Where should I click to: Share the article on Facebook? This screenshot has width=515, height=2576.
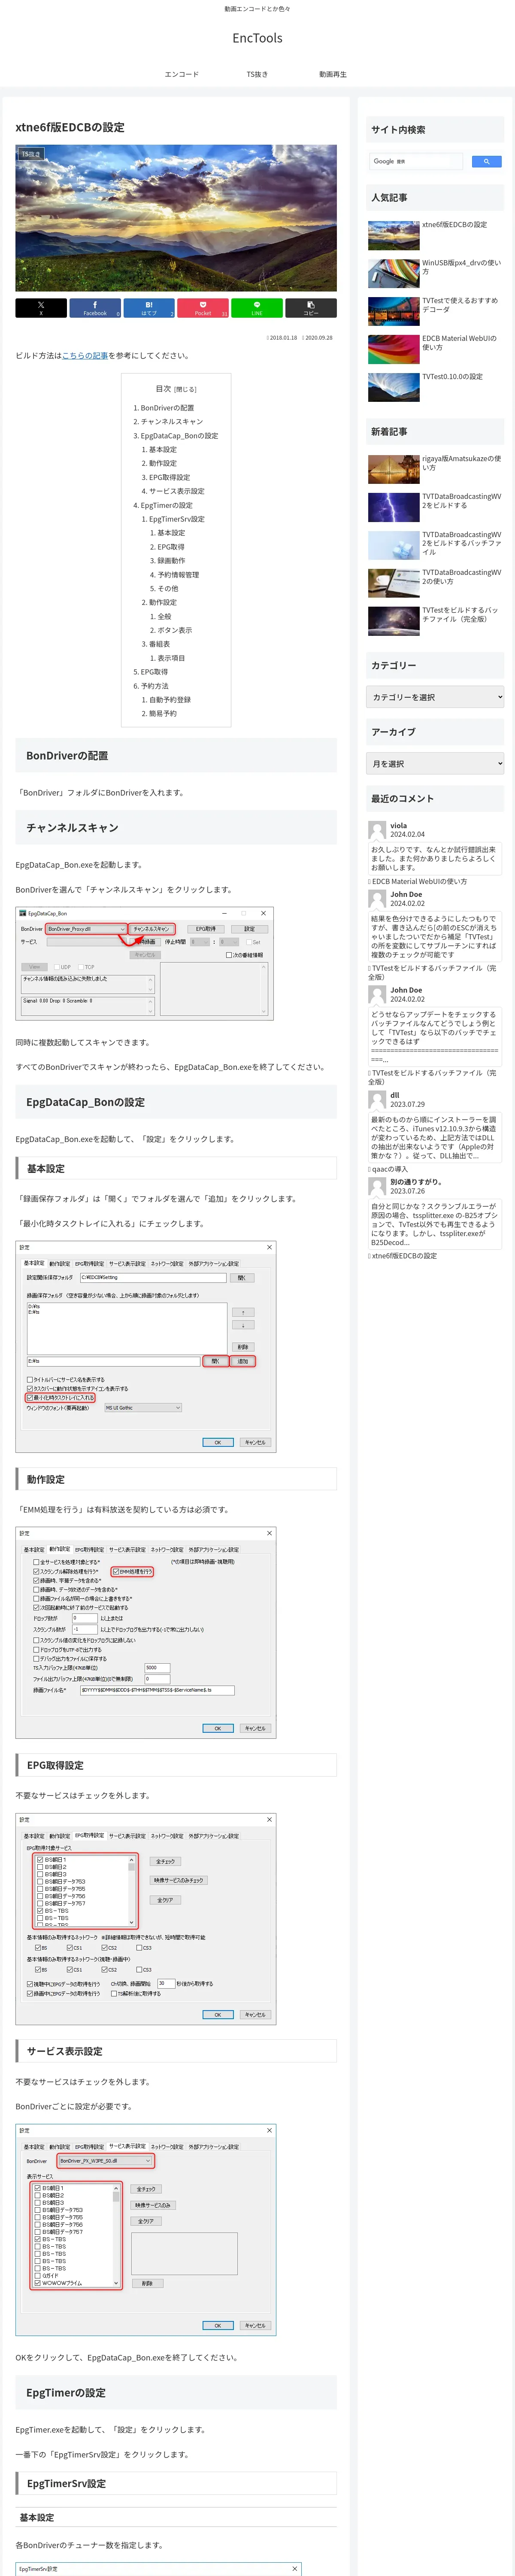pyautogui.click(x=95, y=308)
